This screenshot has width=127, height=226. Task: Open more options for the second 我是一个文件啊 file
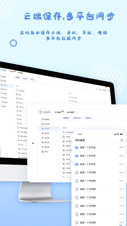pyautogui.click(x=121, y=181)
